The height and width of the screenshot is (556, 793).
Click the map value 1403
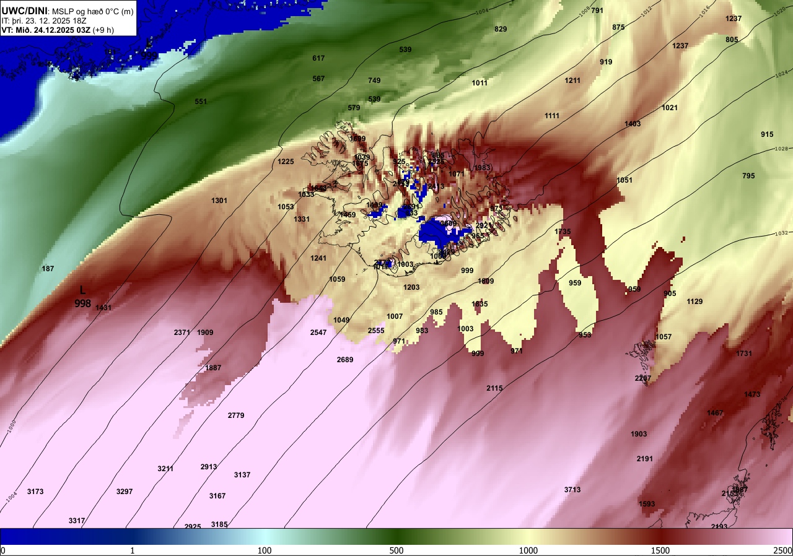click(x=633, y=124)
